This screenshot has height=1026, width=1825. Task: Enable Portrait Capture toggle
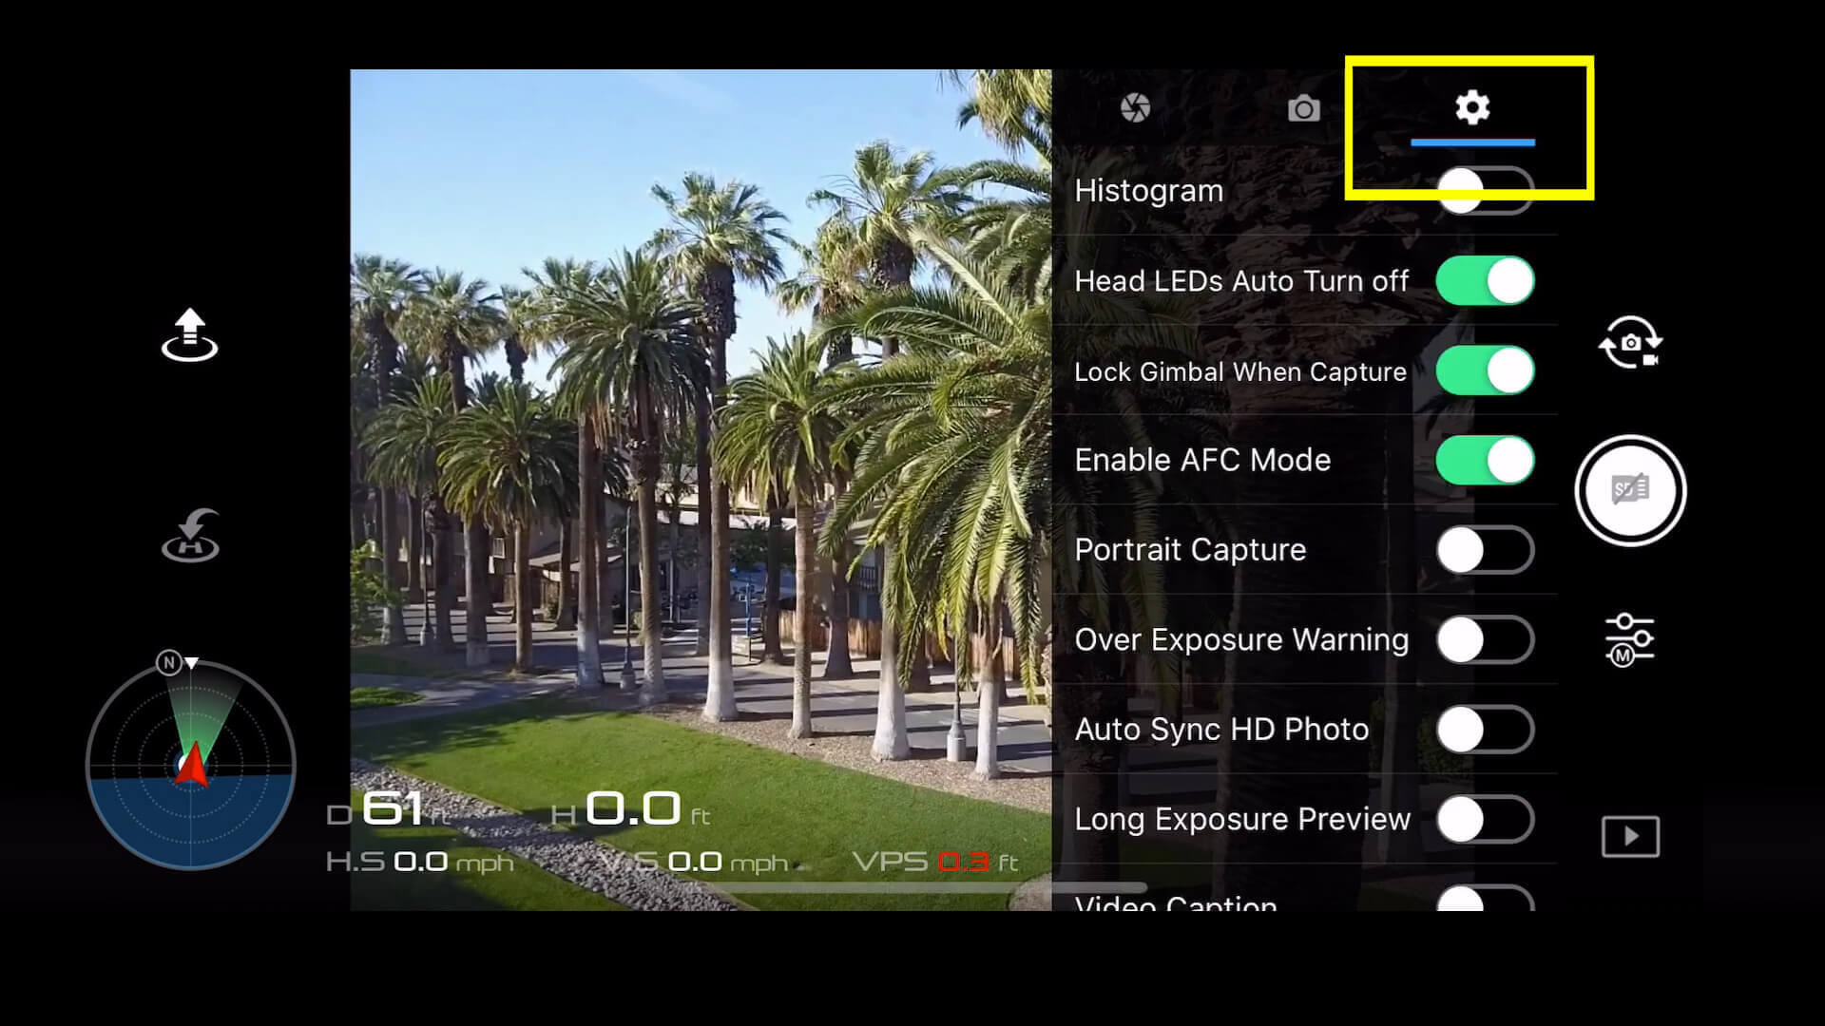coord(1486,550)
